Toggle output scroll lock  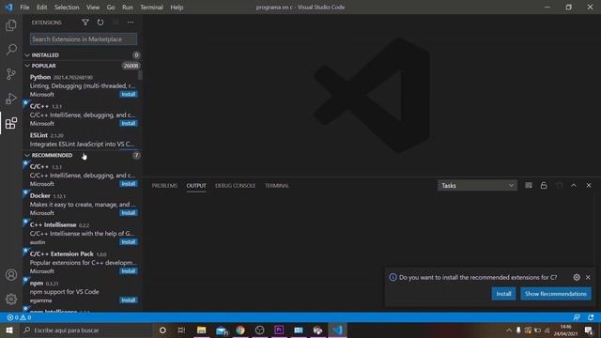(544, 186)
